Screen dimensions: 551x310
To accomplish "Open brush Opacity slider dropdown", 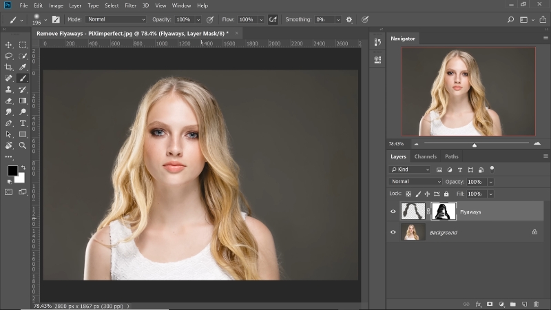I will tap(198, 20).
